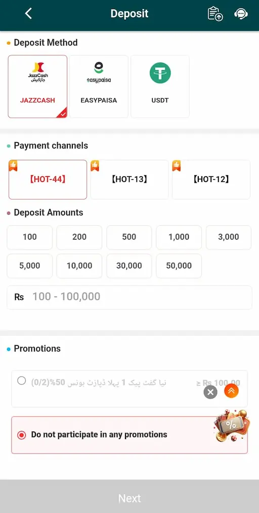
Task: Pick the 10,000 deposit amount
Action: point(79,266)
